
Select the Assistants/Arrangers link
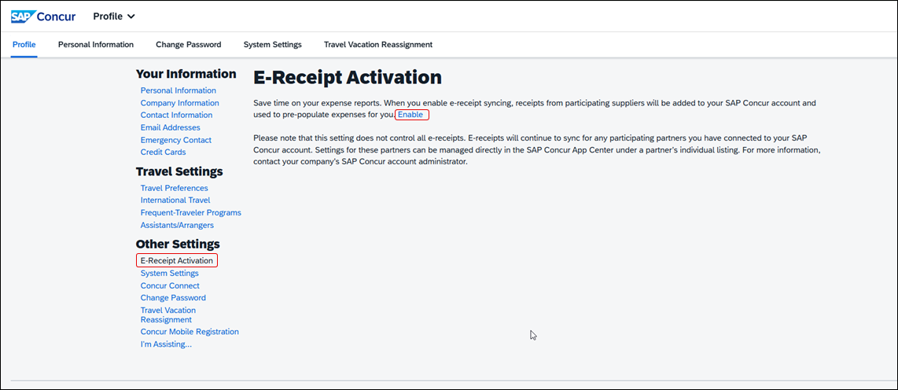(x=177, y=225)
